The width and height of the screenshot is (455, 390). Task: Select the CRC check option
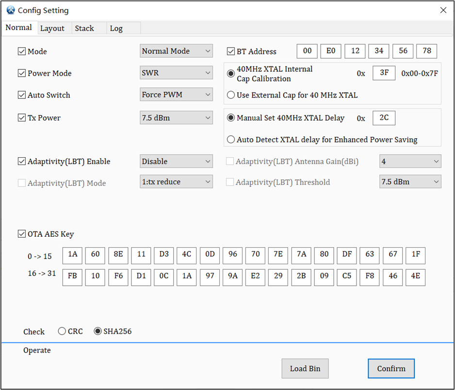tap(62, 331)
